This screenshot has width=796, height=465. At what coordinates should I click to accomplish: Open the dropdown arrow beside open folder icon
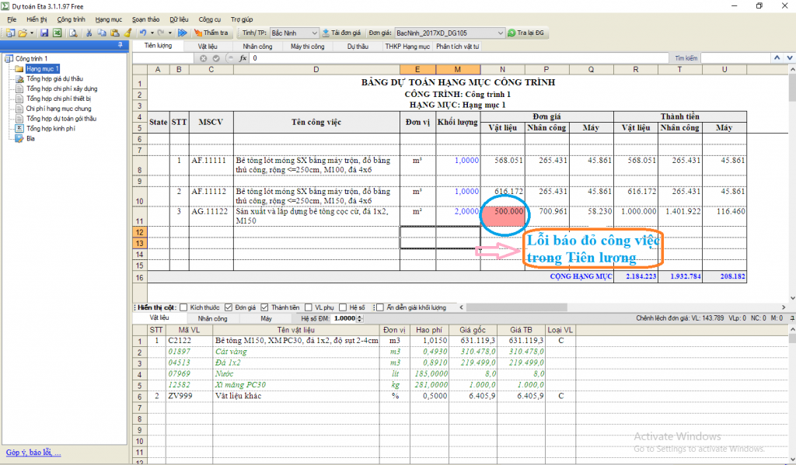pos(32,33)
